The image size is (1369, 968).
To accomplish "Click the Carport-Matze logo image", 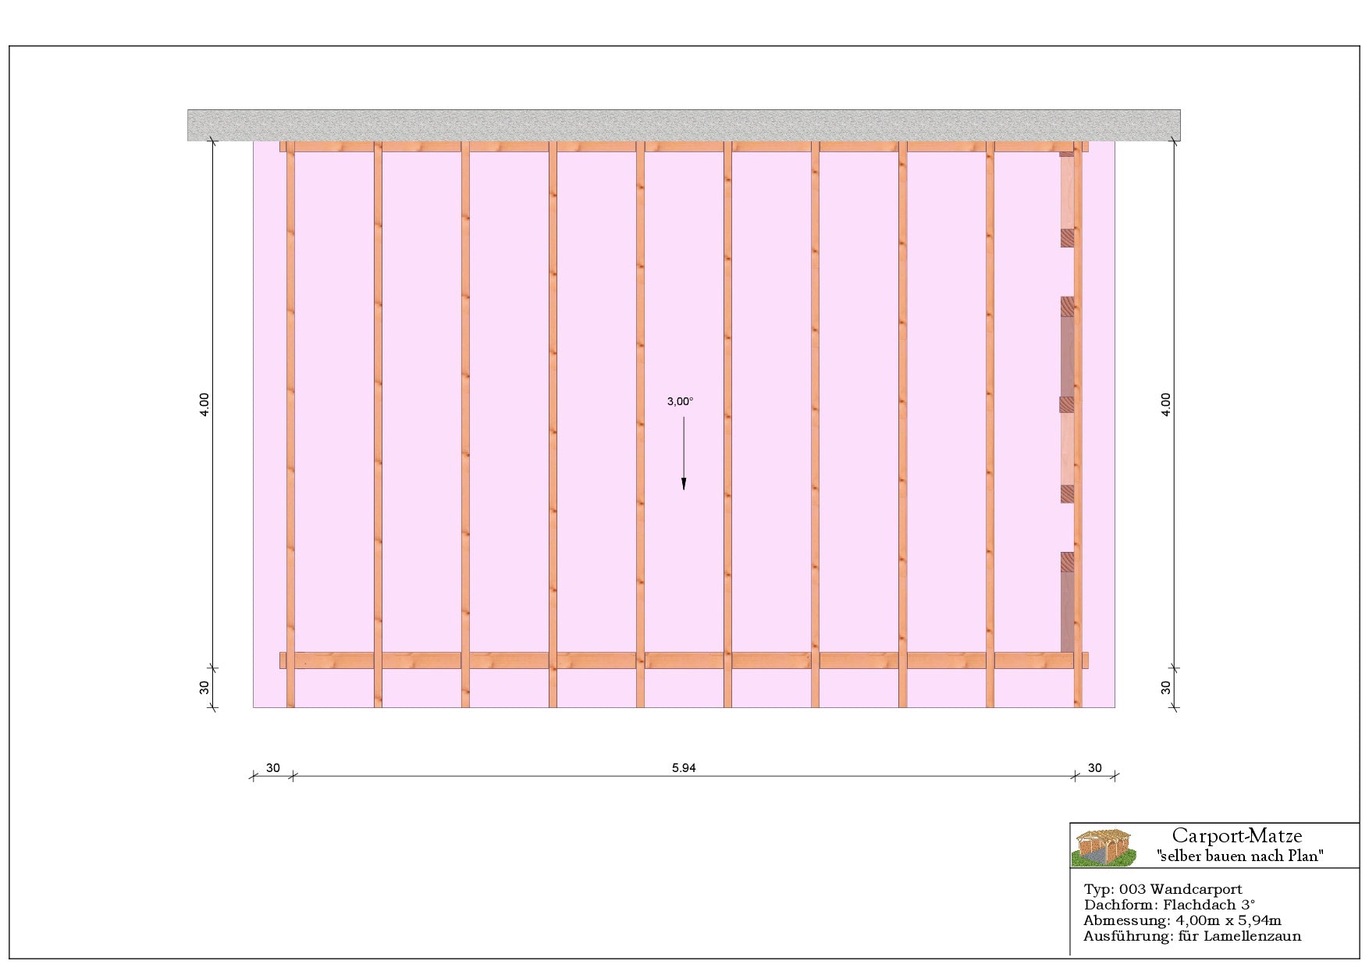I will tap(1101, 845).
